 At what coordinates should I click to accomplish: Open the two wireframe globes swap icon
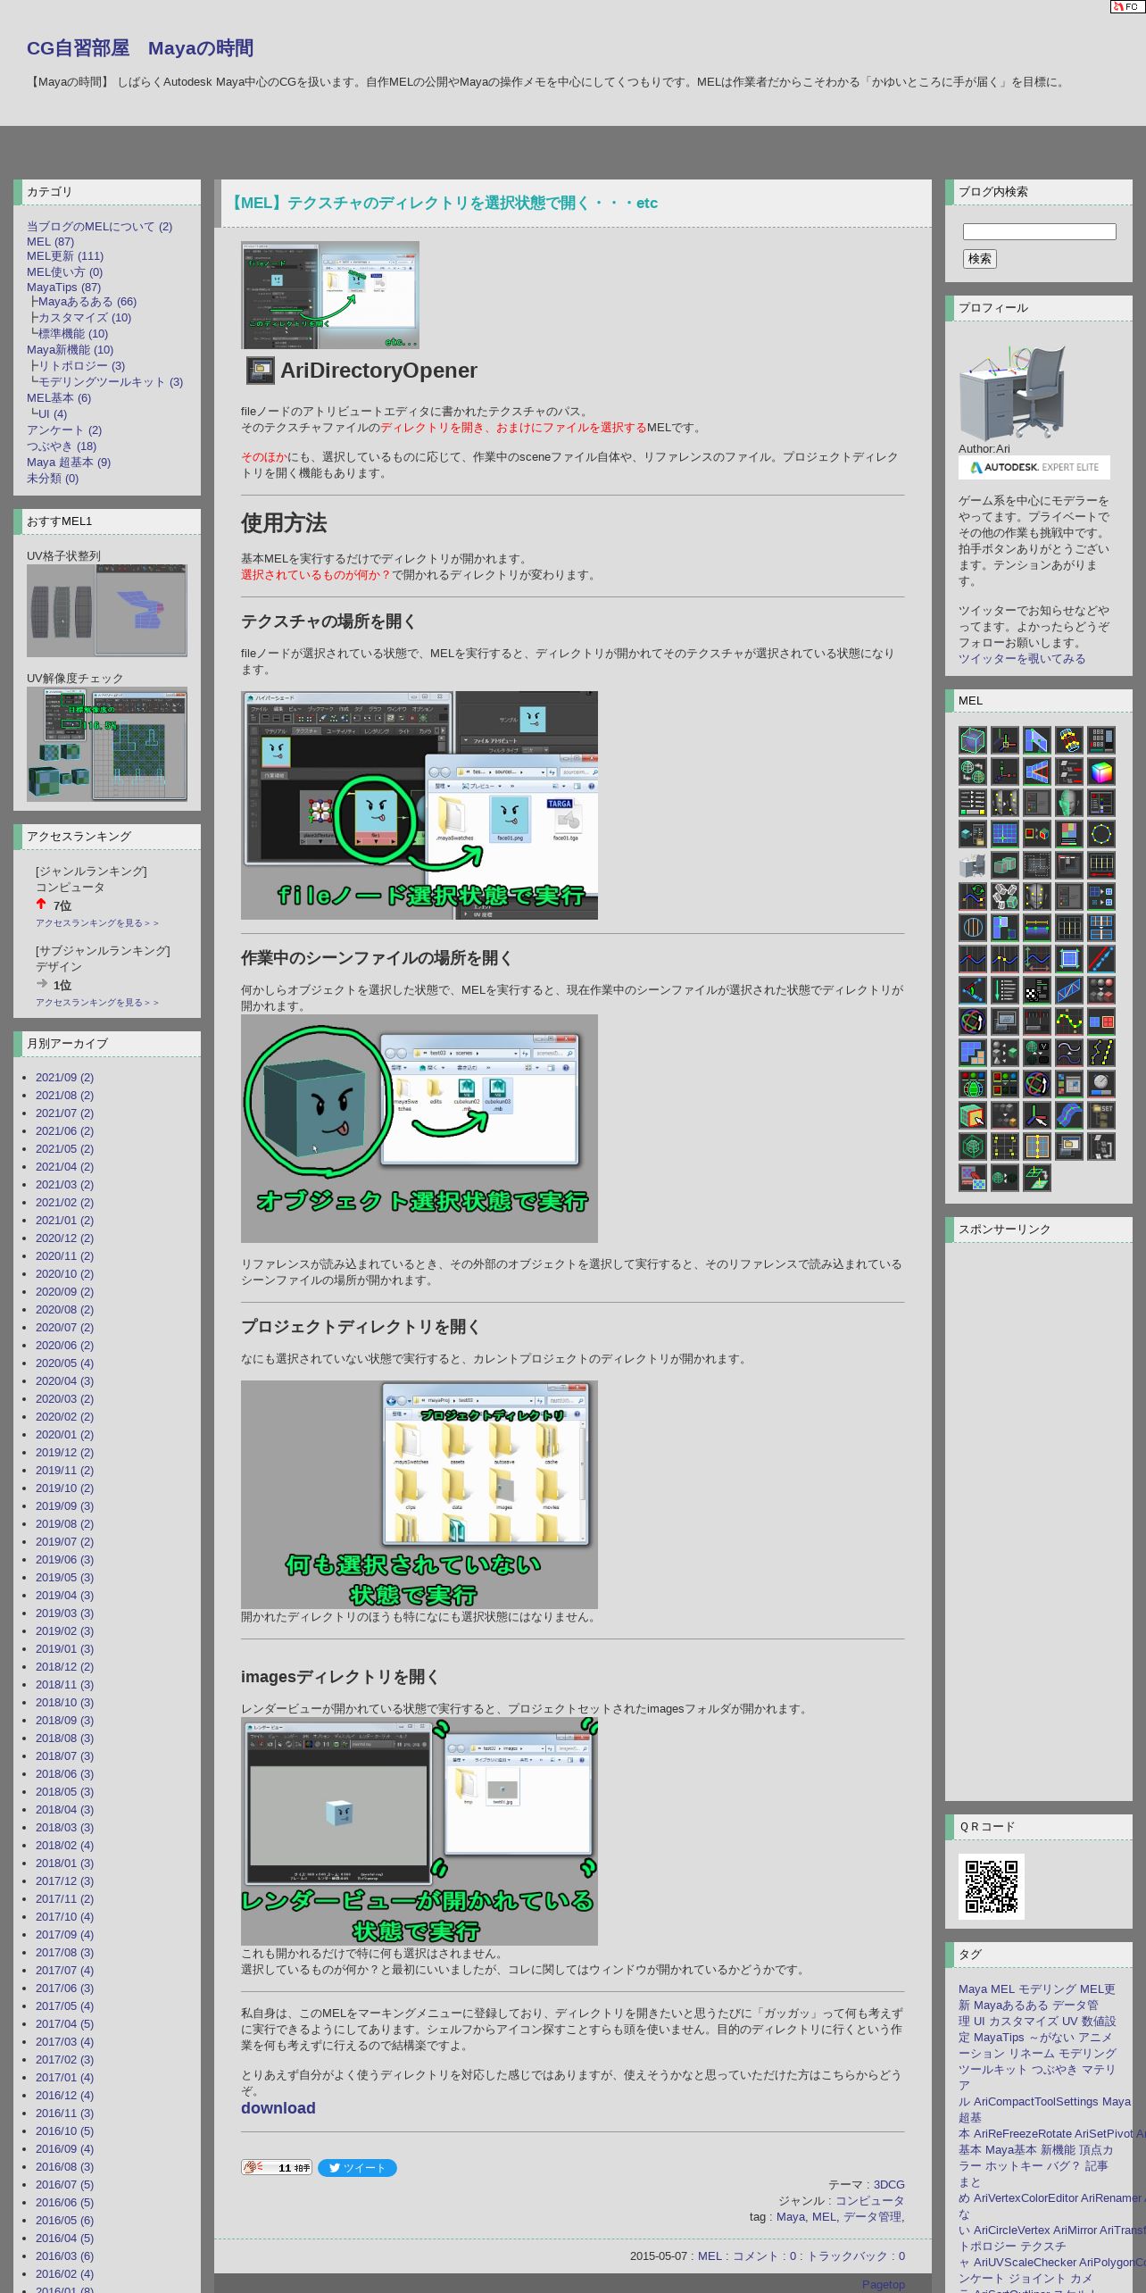(x=973, y=771)
